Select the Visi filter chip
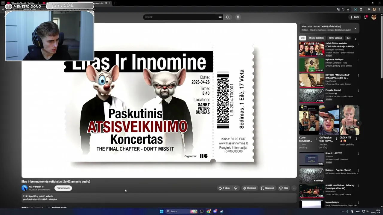 (303, 38)
